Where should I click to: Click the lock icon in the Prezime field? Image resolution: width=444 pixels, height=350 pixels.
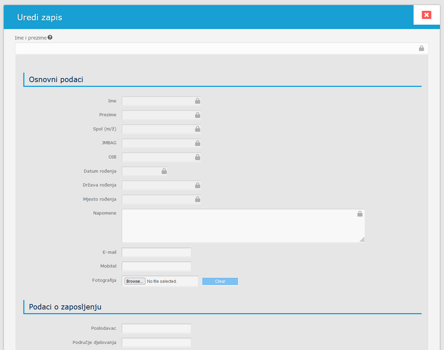tap(197, 115)
